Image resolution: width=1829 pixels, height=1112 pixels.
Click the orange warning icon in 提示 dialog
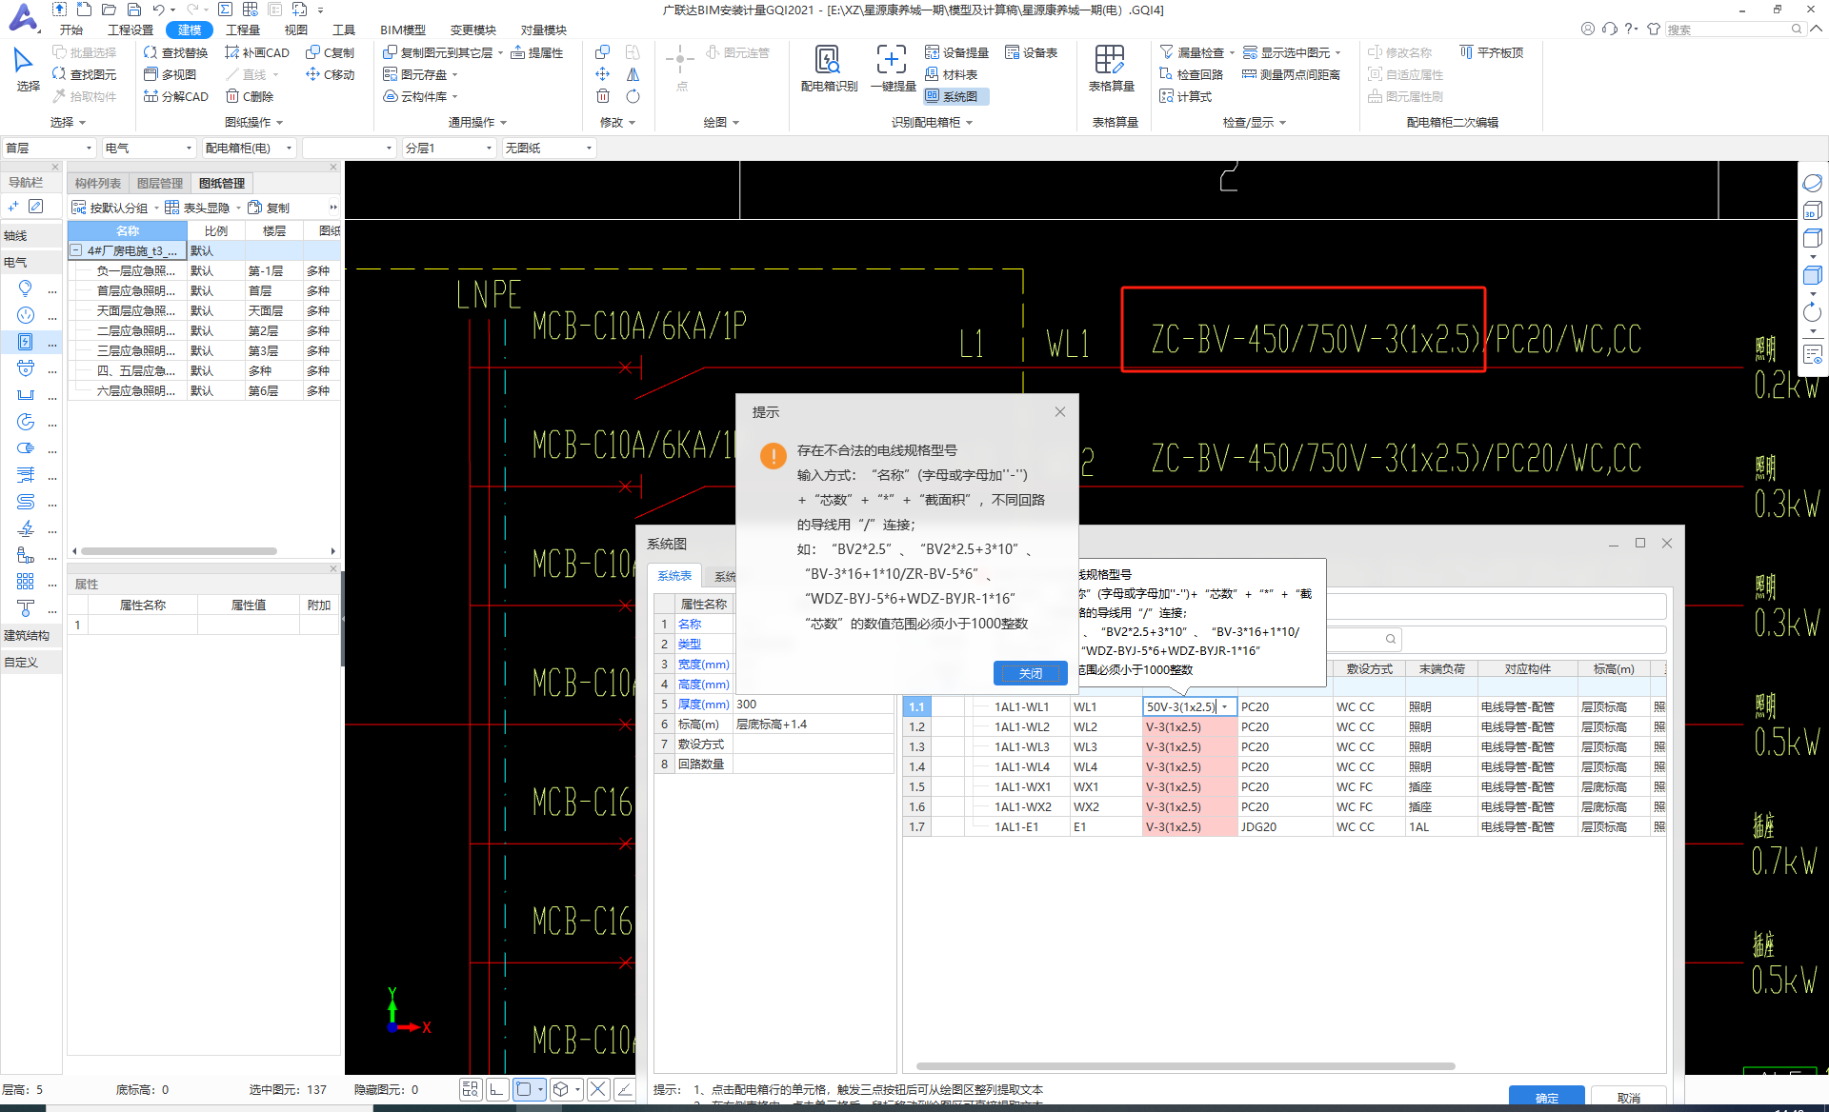pos(774,456)
